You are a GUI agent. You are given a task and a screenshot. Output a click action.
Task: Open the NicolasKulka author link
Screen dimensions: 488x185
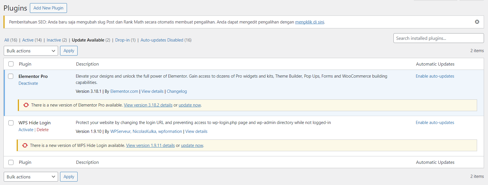coord(144,131)
